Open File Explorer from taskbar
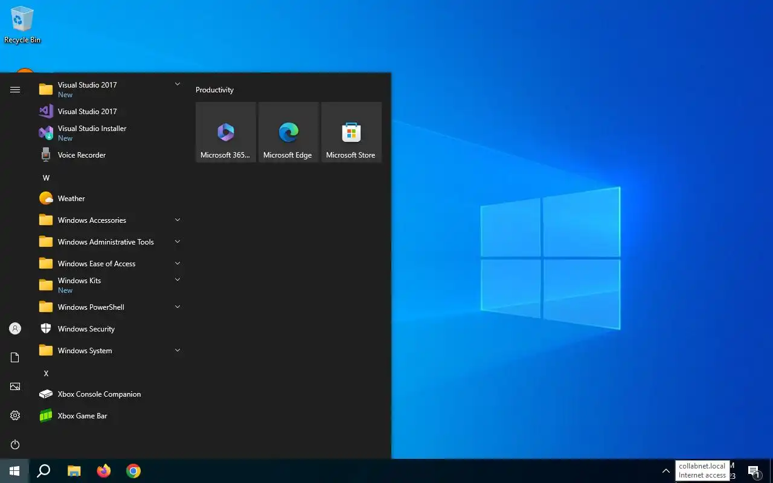The width and height of the screenshot is (773, 483). click(x=74, y=471)
